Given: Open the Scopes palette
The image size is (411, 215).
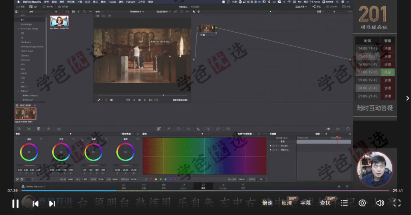Looking at the screenshot, I should click(x=338, y=129).
